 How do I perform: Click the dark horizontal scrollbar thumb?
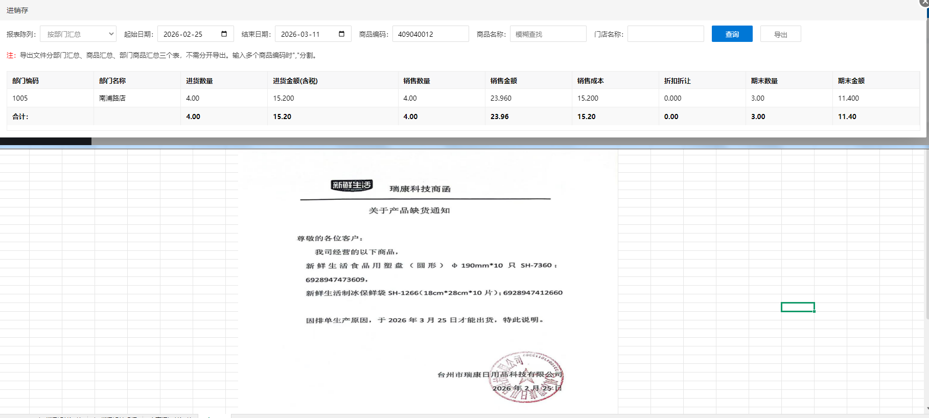coord(45,142)
